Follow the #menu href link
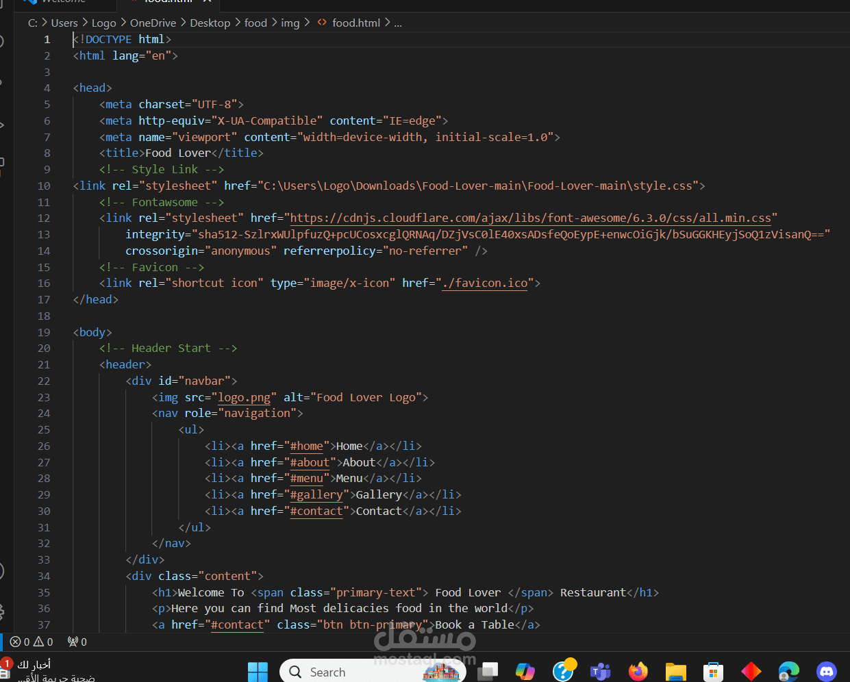 pyautogui.click(x=307, y=478)
